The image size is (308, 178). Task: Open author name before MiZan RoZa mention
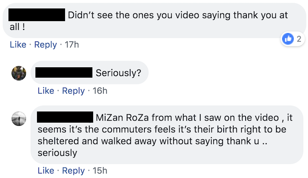[x=65, y=116]
